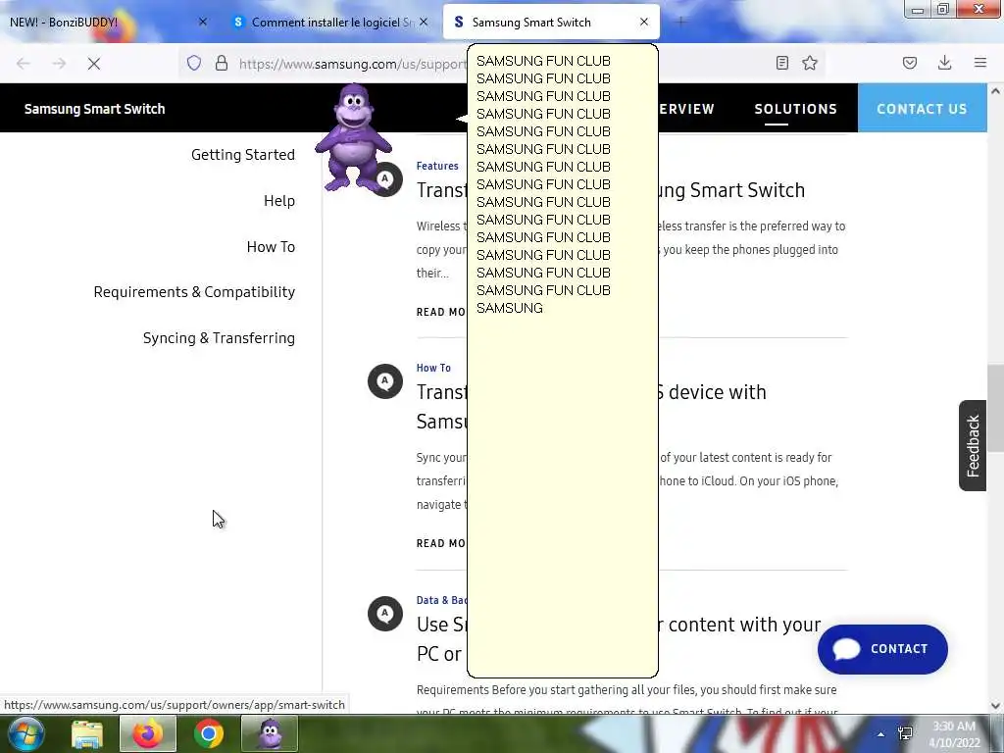Open the Help category link

pyautogui.click(x=279, y=201)
